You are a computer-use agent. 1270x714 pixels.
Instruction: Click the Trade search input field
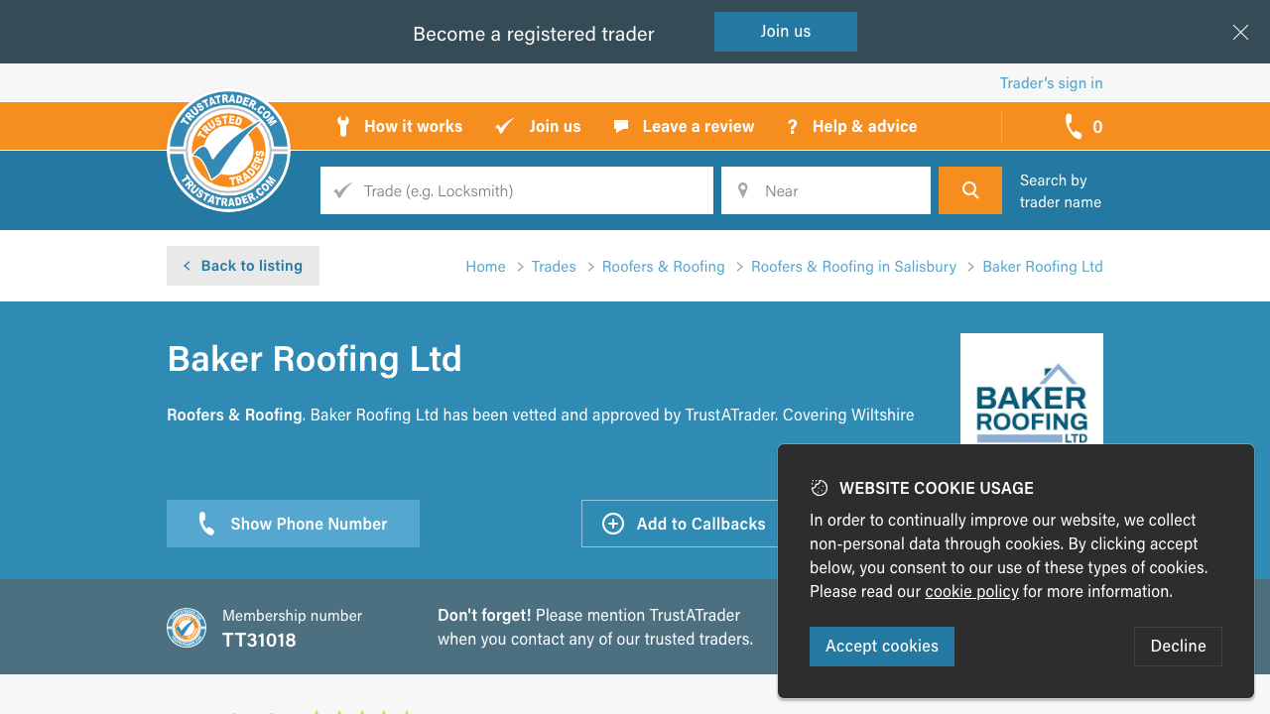coord(516,189)
